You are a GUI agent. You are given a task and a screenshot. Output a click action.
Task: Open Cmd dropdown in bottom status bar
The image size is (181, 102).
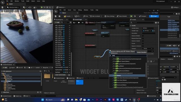point(27,96)
